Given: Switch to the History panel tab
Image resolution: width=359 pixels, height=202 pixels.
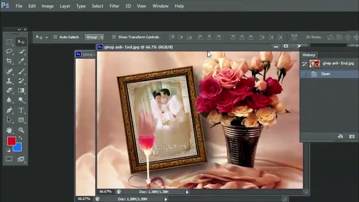Looking at the screenshot, I should point(309,55).
